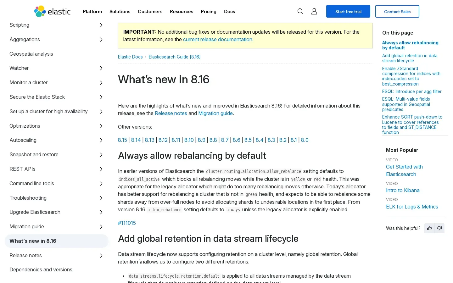This screenshot has width=453, height=283.
Task: Jump to Add global retention in data stream lifecycle
Action: tap(410, 58)
